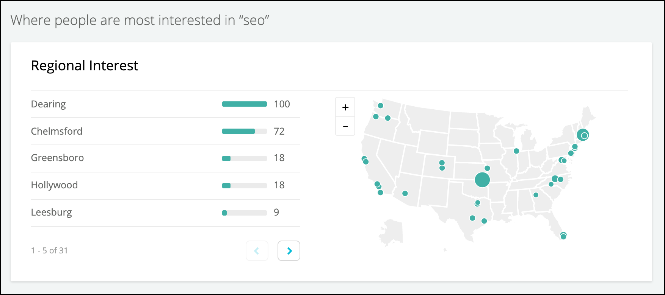Zoom out on the map

345,126
